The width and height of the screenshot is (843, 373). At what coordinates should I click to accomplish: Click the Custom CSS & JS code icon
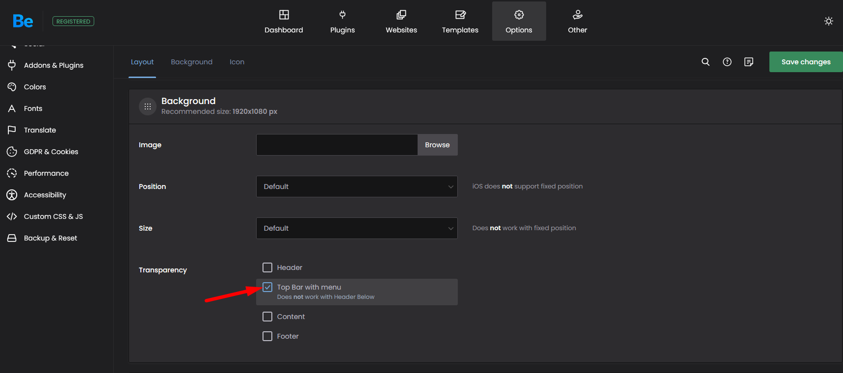(x=12, y=216)
